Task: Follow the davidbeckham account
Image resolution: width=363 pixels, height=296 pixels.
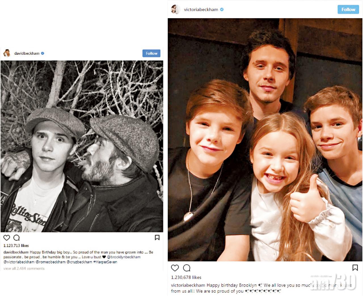Action: pyautogui.click(x=151, y=53)
